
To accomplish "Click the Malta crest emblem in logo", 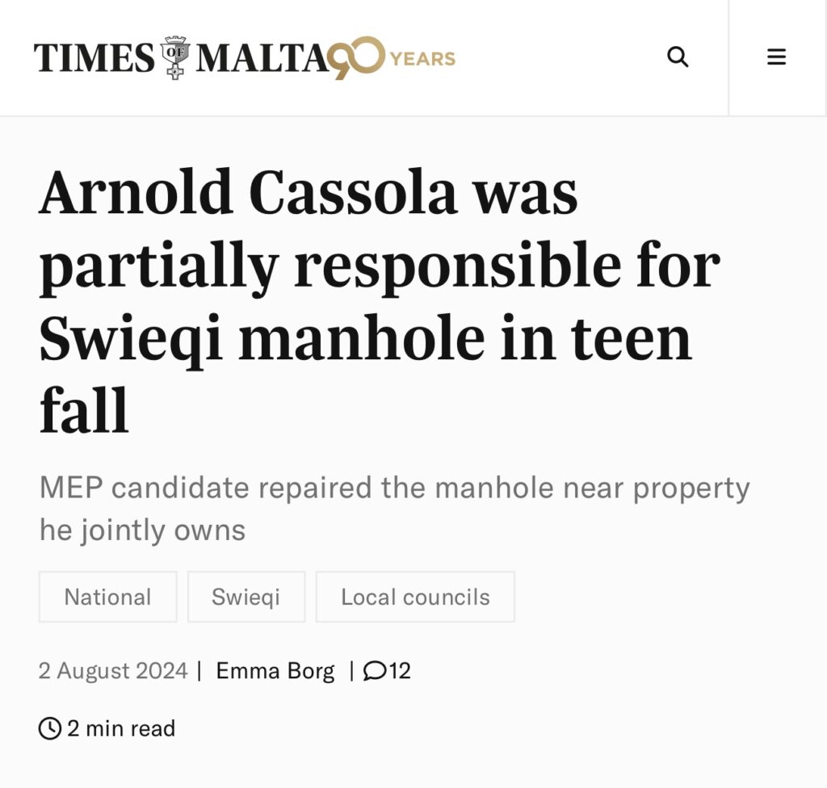I will [x=175, y=57].
